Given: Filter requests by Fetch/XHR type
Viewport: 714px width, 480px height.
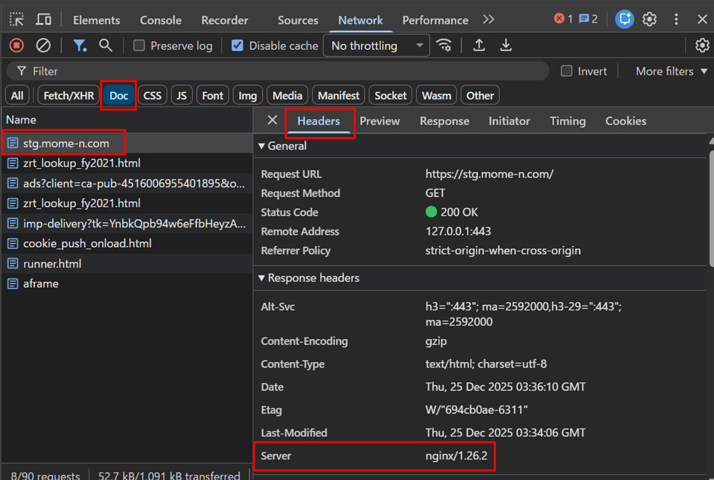Looking at the screenshot, I should click(x=69, y=96).
